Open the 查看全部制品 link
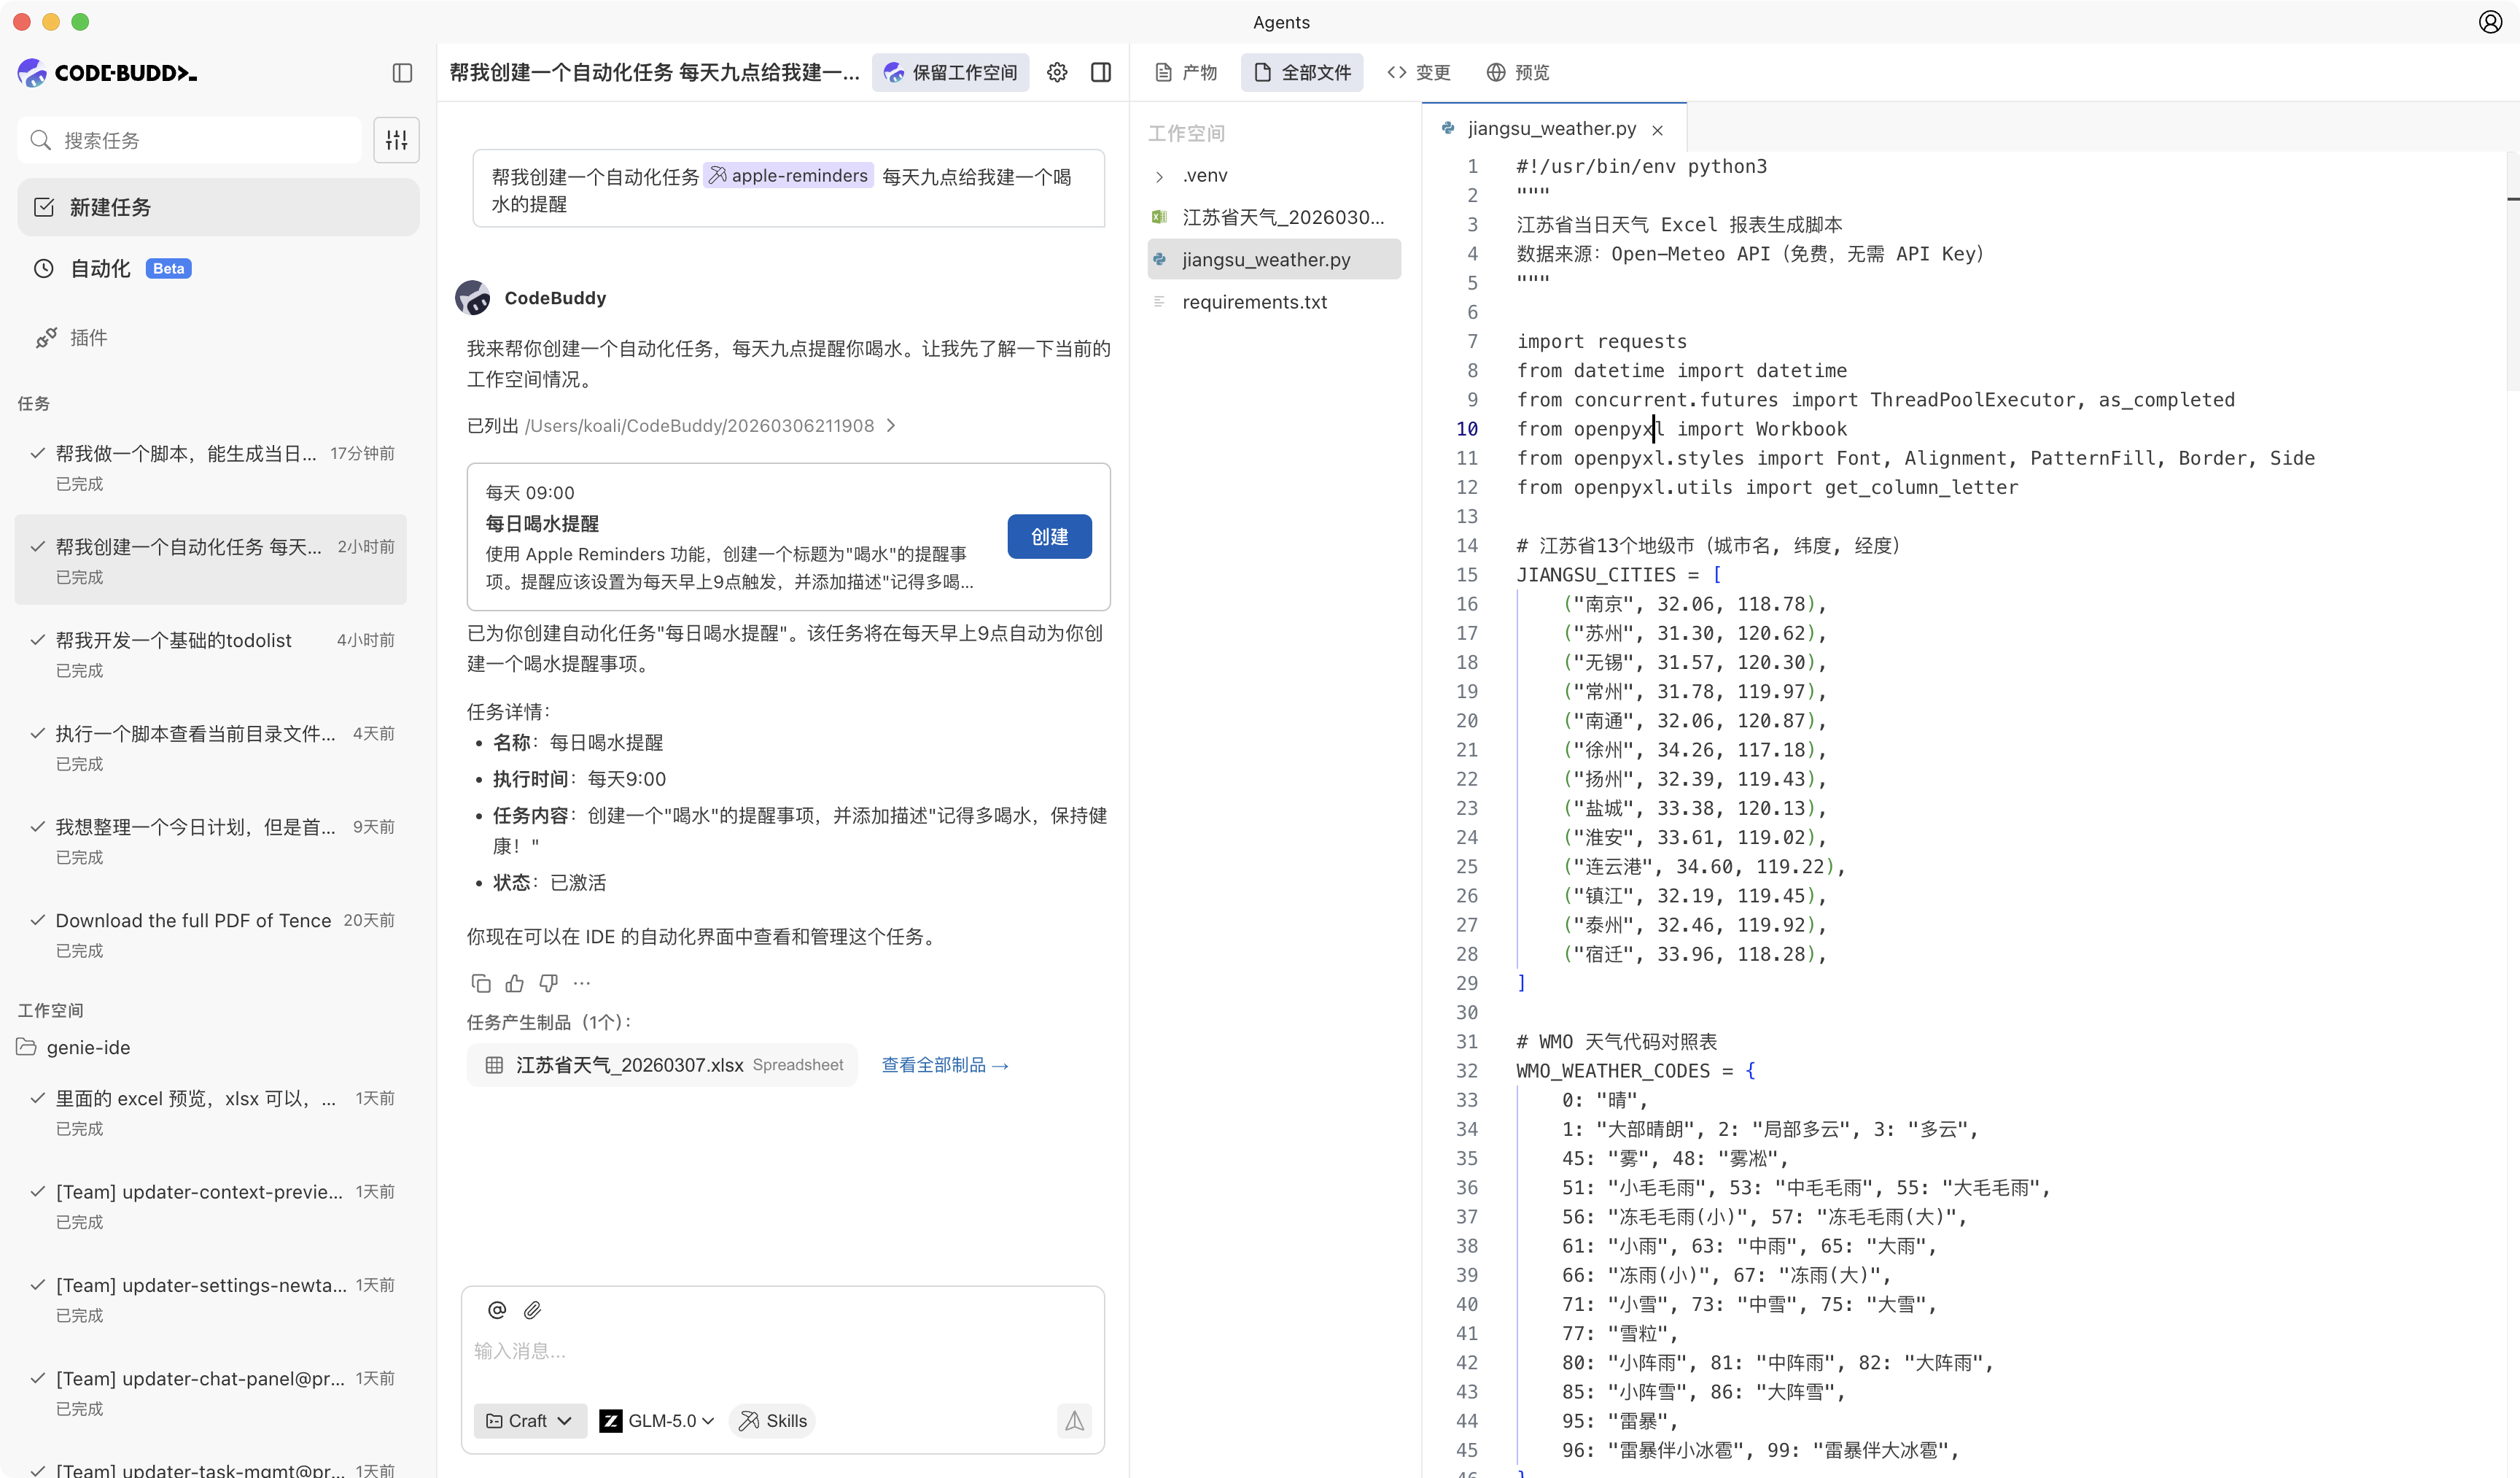The image size is (2520, 1478). [x=945, y=1066]
